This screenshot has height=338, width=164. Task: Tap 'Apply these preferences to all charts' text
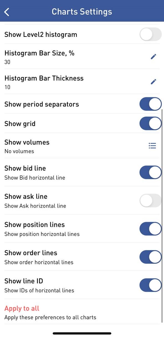[50, 317]
